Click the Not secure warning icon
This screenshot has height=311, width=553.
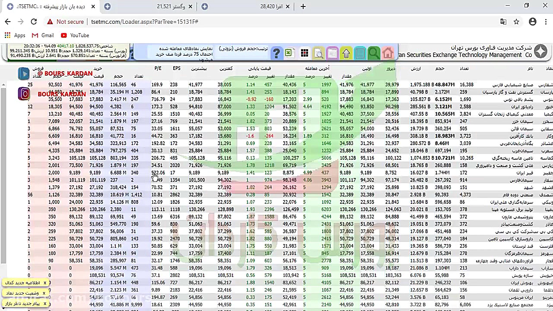point(50,22)
